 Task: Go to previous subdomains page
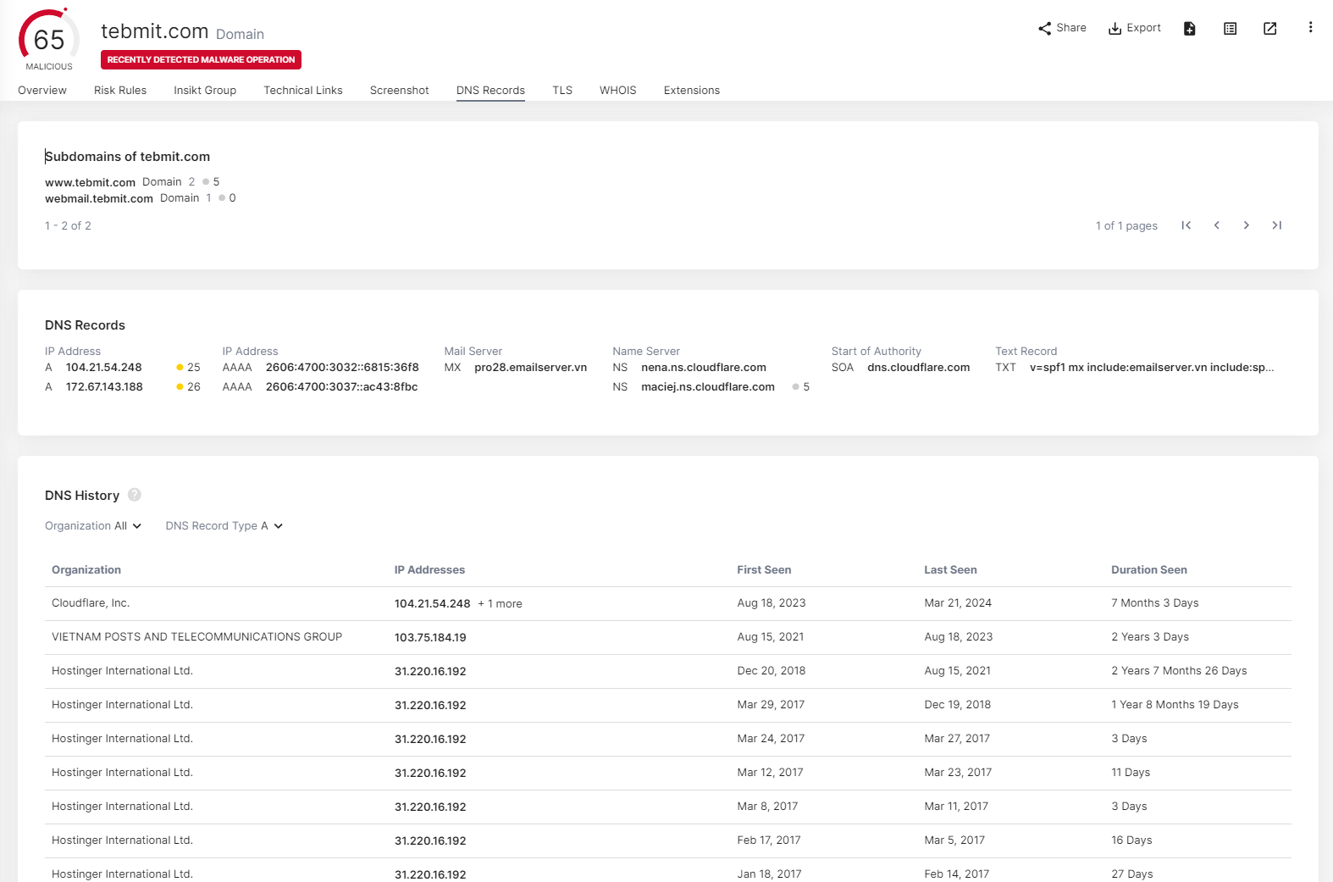[1217, 225]
